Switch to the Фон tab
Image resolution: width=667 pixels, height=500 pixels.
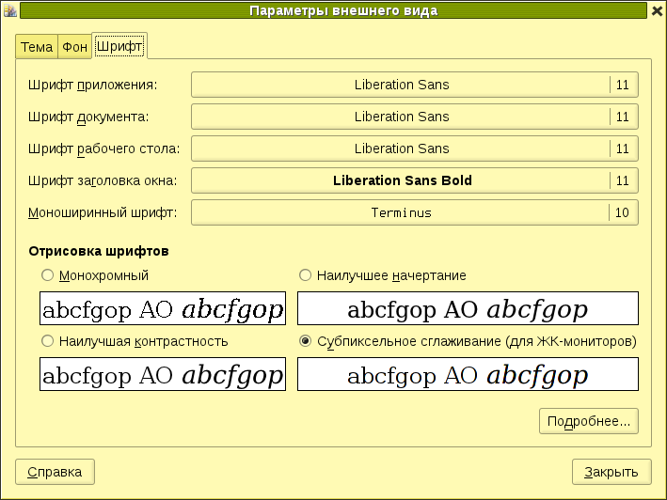75,47
